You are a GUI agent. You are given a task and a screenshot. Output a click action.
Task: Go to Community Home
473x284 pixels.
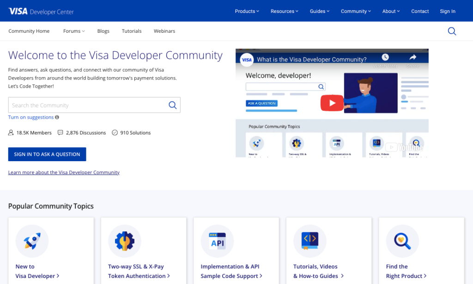point(29,31)
